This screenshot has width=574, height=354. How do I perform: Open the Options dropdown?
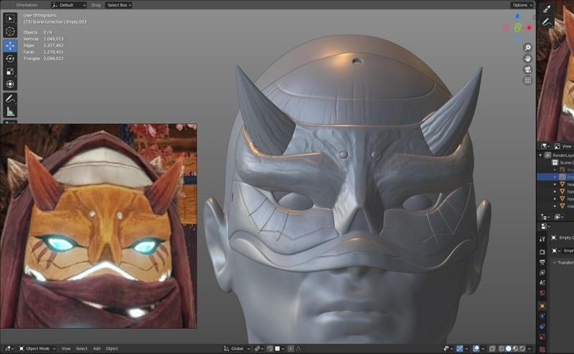(522, 5)
